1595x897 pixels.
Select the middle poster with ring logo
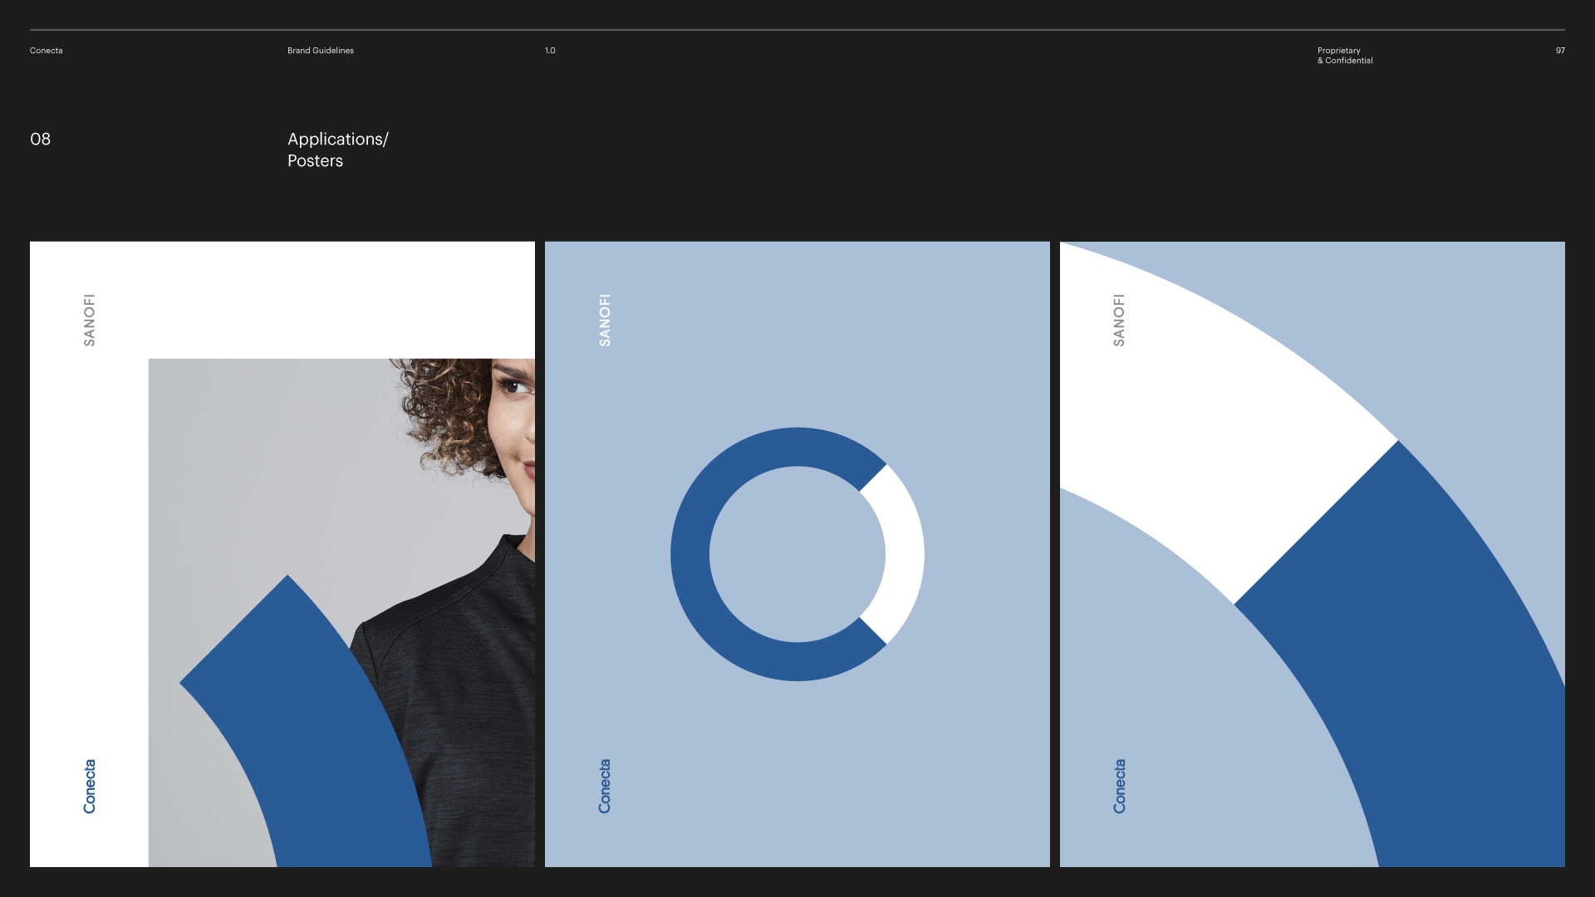797,554
